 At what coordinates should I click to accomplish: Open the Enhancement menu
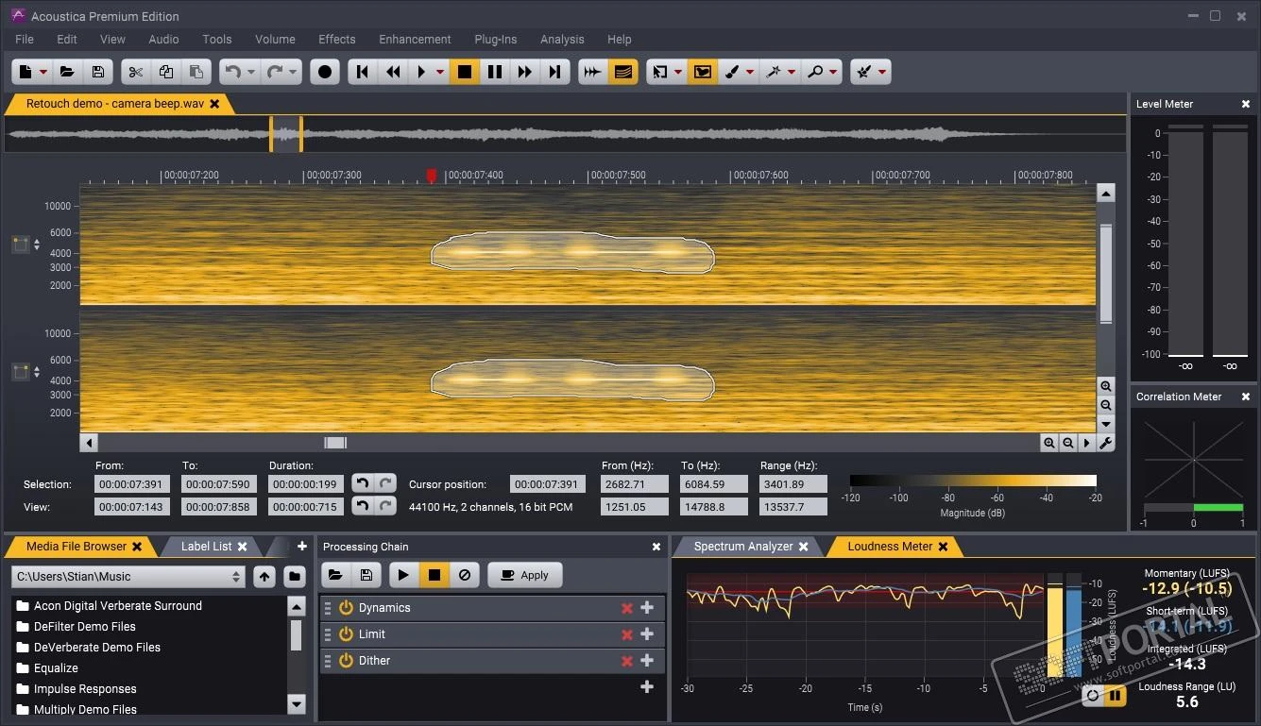tap(415, 40)
